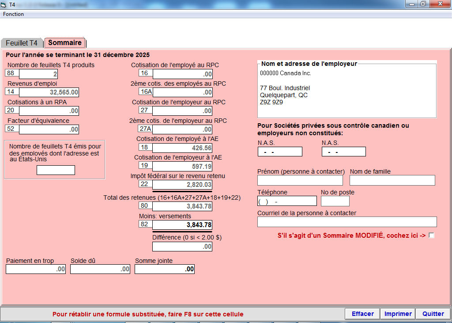Click the Somme jointe amount field

click(164, 269)
